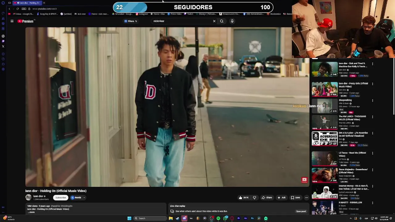Open Lil Tecca Need Me thumbnail
This screenshot has width=395, height=222.
325,159
